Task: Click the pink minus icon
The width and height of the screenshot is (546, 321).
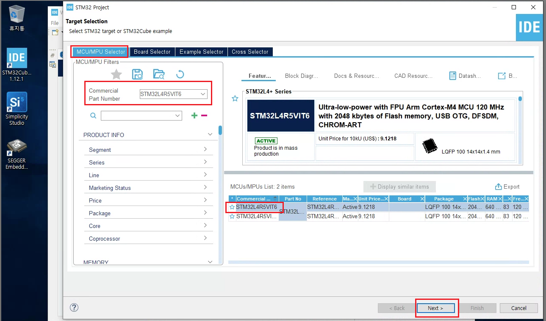Action: click(204, 115)
